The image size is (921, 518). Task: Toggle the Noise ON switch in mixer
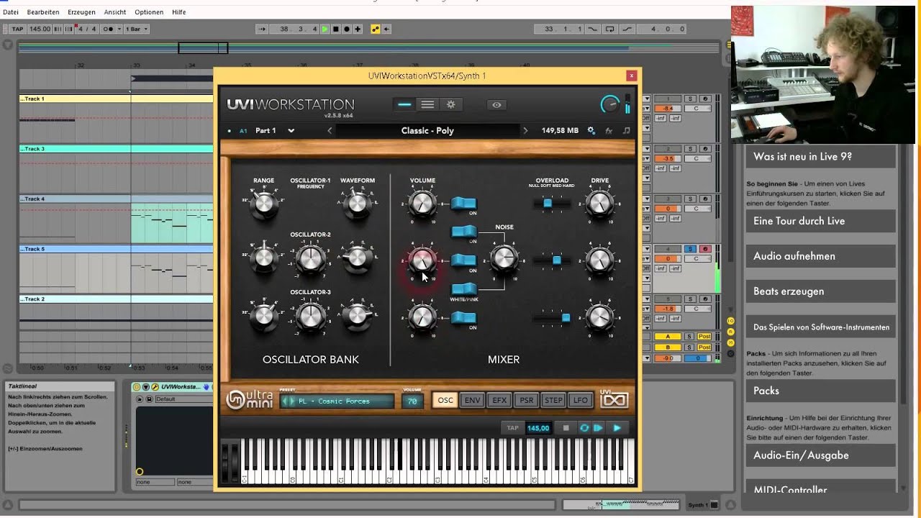[464, 232]
